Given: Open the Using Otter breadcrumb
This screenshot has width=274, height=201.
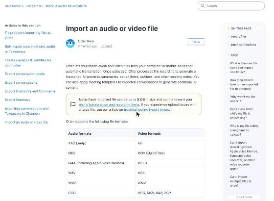Looking at the screenshot, I should [33, 6].
